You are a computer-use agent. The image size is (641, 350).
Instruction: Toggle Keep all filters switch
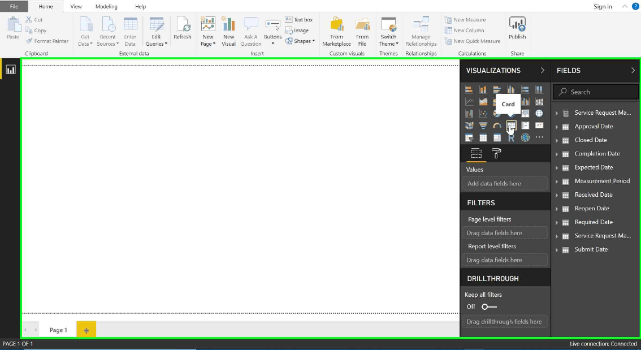pyautogui.click(x=489, y=306)
